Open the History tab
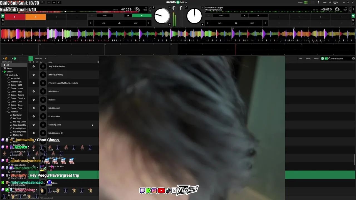The image size is (356, 200). coord(316,59)
